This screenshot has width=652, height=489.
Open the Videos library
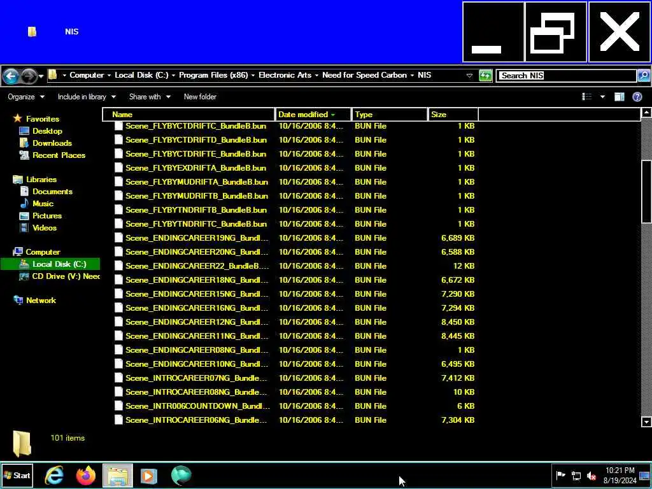click(44, 227)
